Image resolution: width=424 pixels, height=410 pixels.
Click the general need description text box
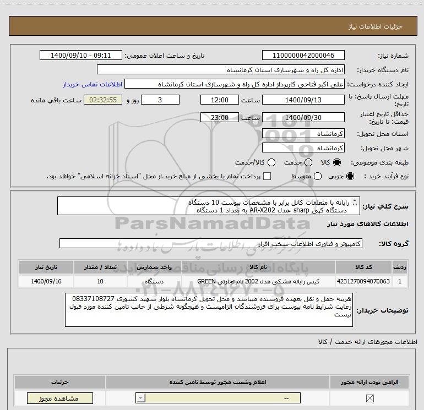(x=209, y=206)
